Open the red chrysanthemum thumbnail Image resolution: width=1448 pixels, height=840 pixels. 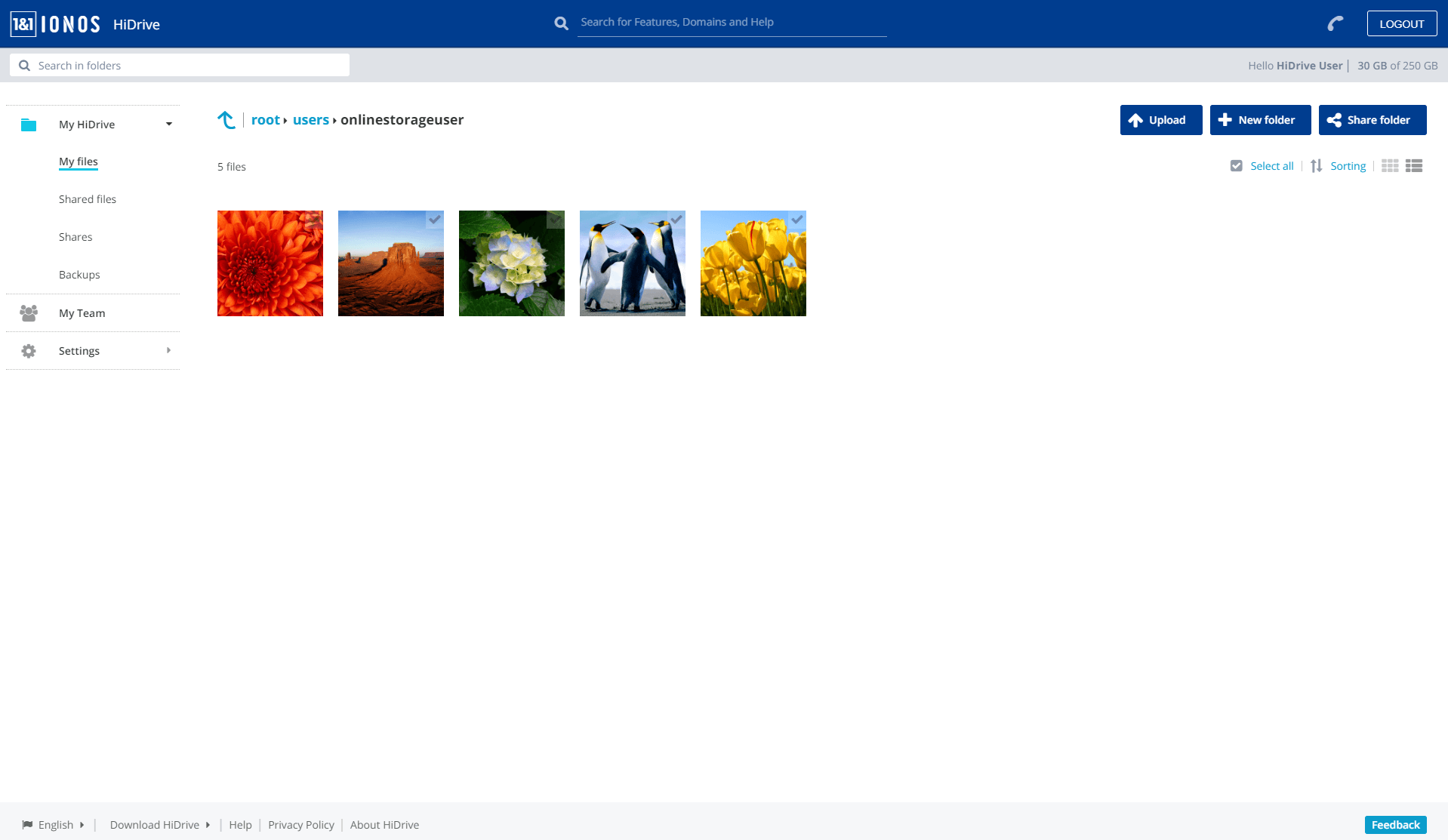[270, 263]
